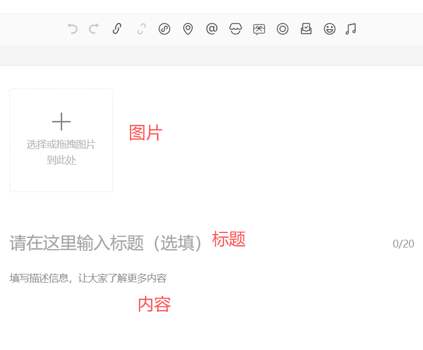This screenshot has height=350, width=423.
Task: Insert a hyperlink with the link icon
Action: 117,29
